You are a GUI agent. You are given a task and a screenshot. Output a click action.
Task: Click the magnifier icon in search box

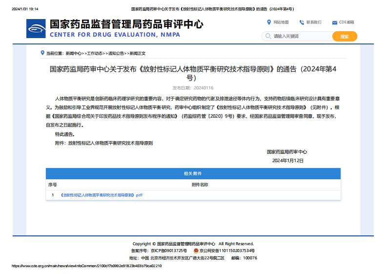click(x=267, y=36)
